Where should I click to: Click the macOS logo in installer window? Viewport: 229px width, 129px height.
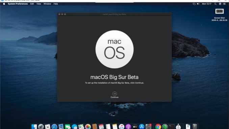(114, 49)
